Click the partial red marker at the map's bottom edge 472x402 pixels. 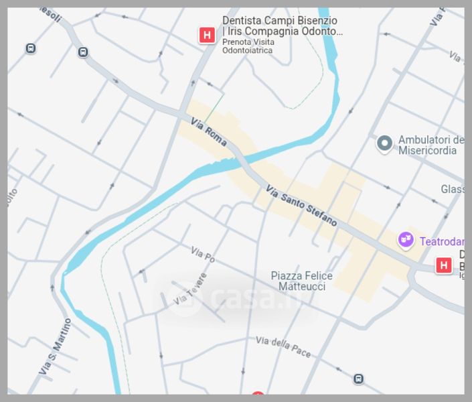click(x=258, y=393)
